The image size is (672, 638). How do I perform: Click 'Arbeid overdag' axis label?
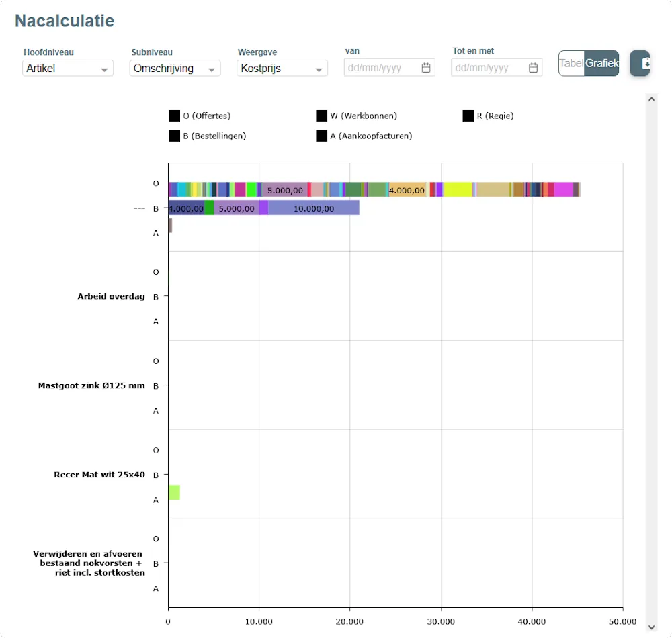(x=111, y=296)
